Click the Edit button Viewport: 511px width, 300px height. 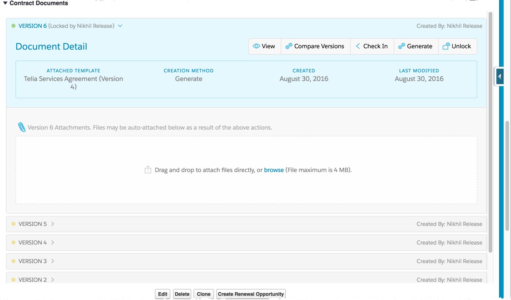click(x=163, y=294)
